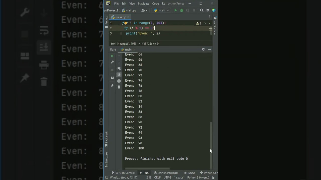Open the Bookmarks tool window

[106, 139]
